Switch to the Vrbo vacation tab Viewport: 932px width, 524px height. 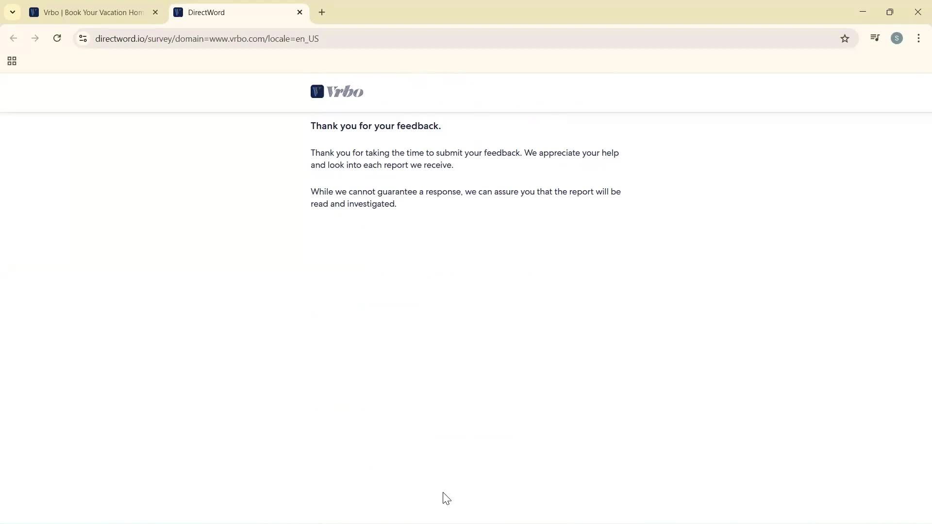tap(87, 12)
